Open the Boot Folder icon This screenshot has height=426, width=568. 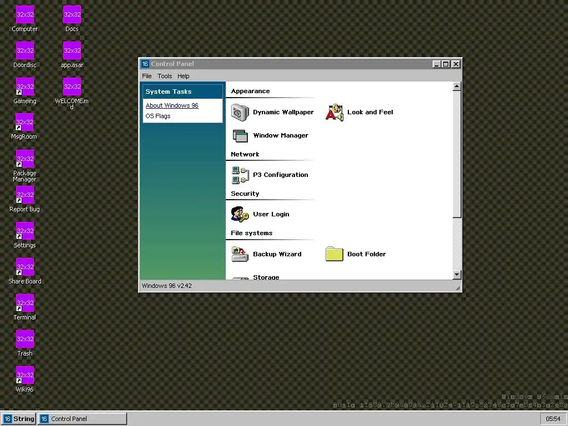[334, 254]
